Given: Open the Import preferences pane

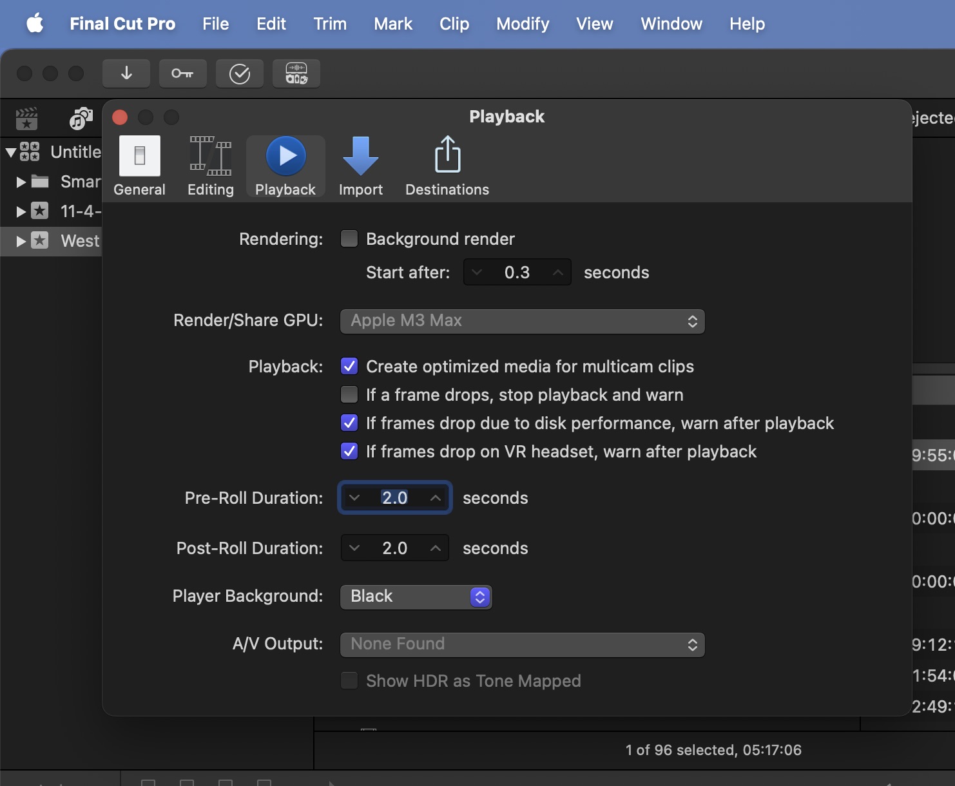Looking at the screenshot, I should coord(361,166).
